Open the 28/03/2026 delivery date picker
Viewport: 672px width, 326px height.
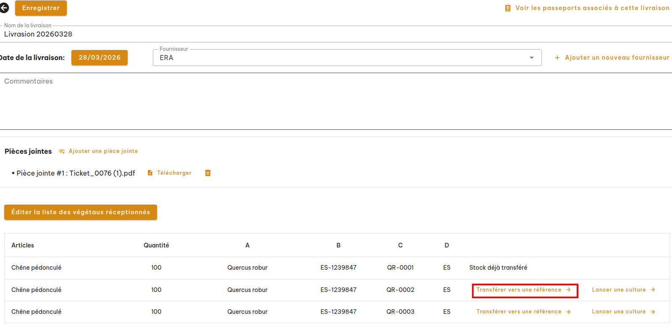(100, 58)
